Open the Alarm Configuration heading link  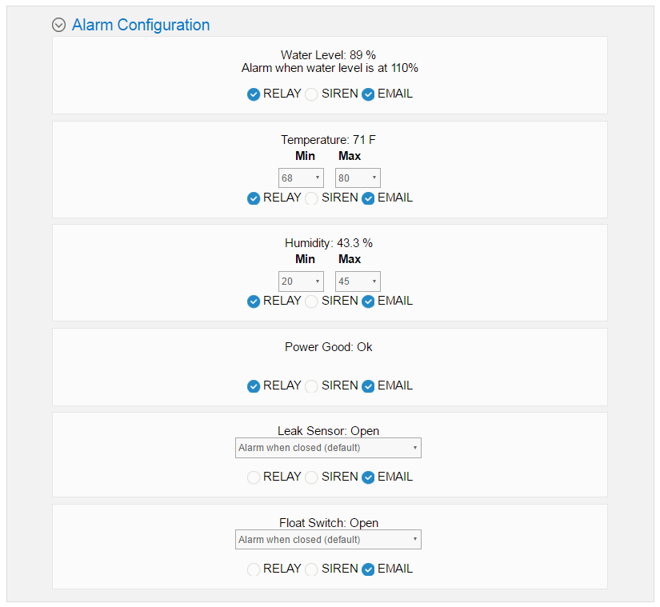tap(141, 25)
